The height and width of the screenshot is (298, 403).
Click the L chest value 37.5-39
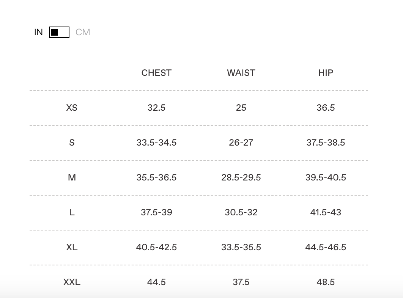tap(156, 212)
